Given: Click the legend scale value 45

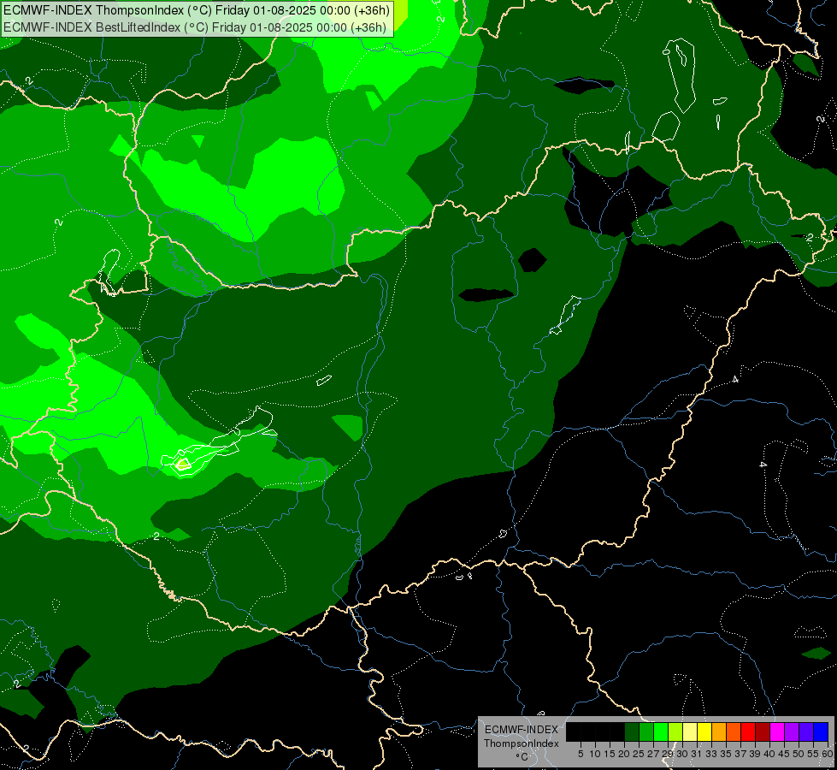Looking at the screenshot, I should [784, 754].
